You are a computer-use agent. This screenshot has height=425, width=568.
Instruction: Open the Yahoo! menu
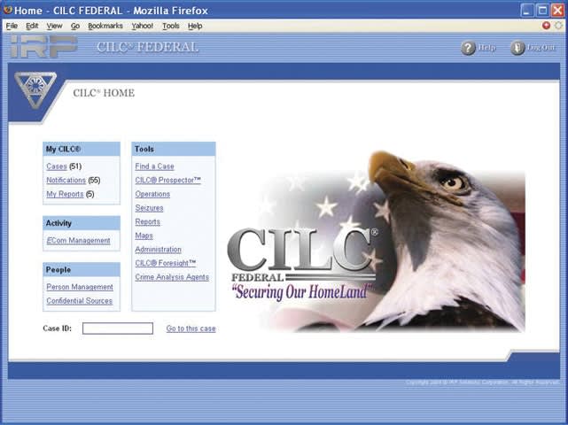click(142, 26)
